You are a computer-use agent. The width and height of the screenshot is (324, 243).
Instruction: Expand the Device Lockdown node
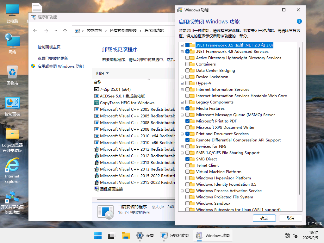click(x=182, y=77)
